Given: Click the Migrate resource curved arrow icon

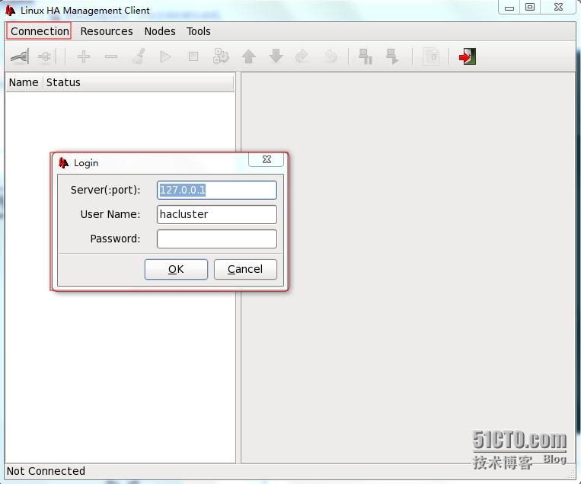Looking at the screenshot, I should point(302,56).
